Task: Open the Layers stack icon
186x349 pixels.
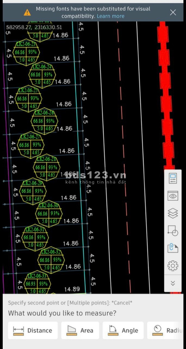Action: click(173, 213)
